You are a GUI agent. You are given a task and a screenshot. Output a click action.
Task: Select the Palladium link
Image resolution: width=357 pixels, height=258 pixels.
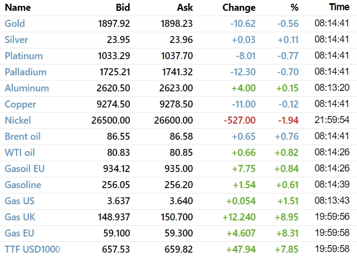click(x=26, y=72)
